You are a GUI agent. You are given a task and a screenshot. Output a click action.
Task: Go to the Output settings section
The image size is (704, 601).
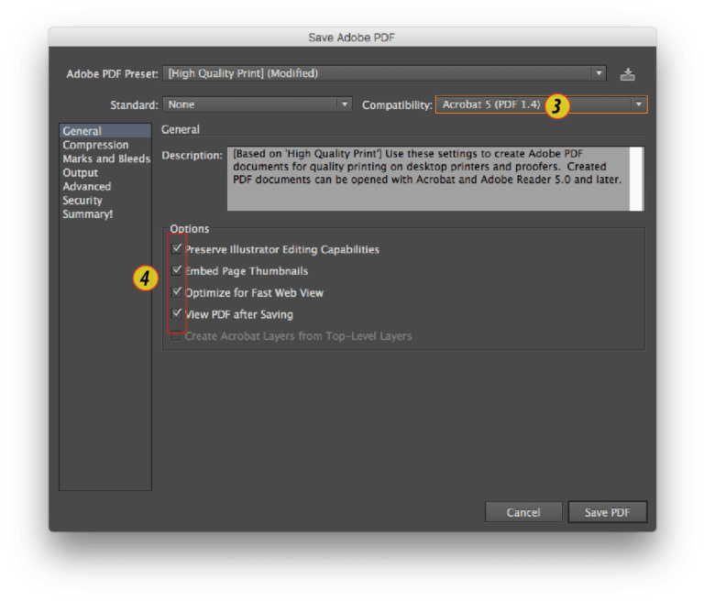[x=81, y=172]
